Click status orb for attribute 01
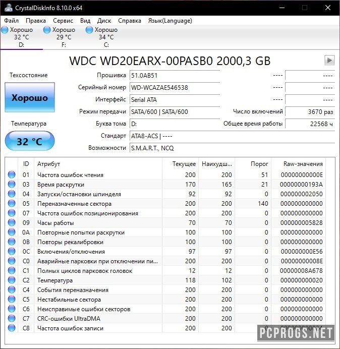 12,174
